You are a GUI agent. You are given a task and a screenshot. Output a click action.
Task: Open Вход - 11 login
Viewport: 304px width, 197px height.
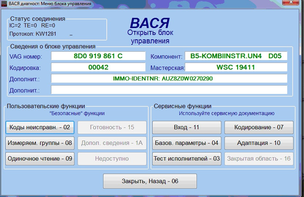pos(187,127)
